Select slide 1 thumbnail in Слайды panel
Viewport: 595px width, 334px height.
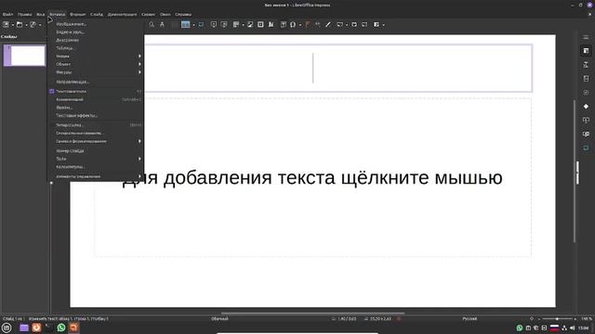(25, 56)
